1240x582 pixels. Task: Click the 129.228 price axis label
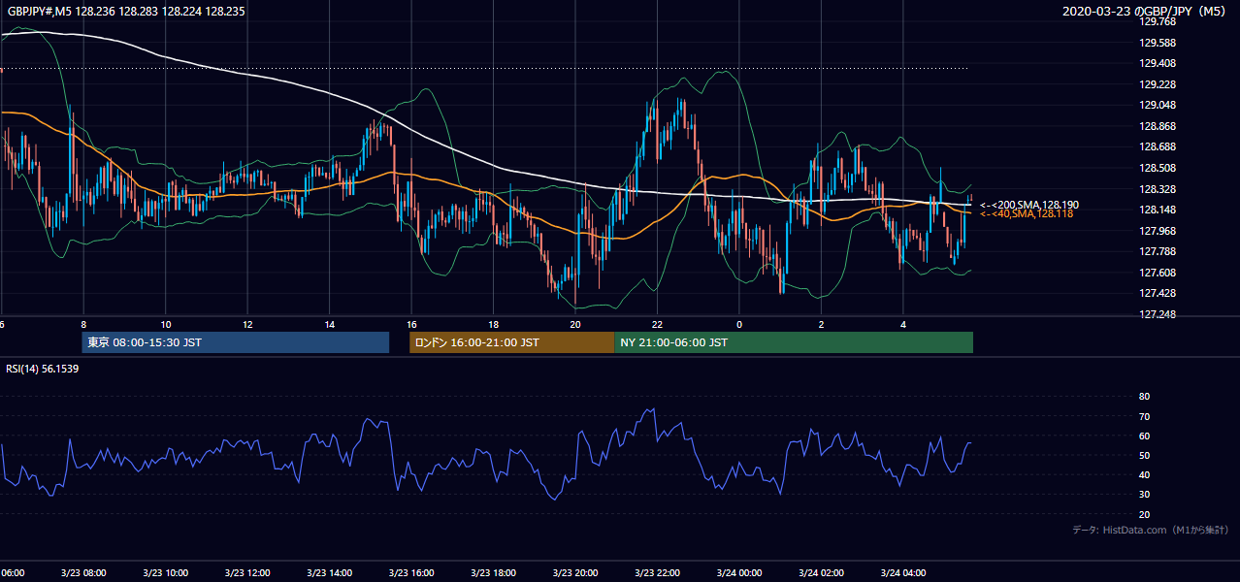click(x=1158, y=84)
